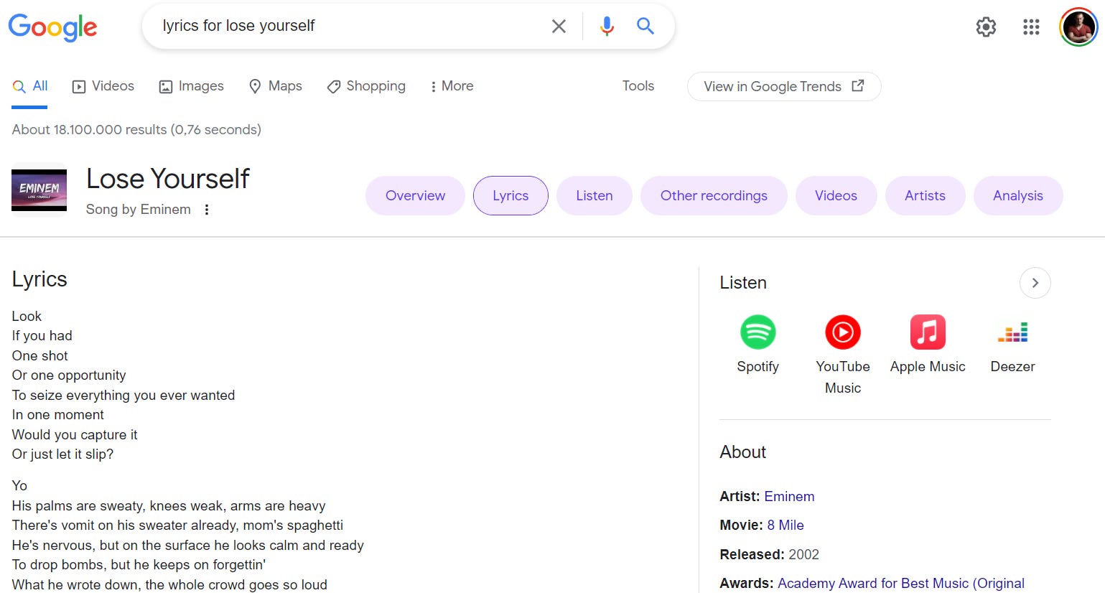Open the 8 Mile movie link
The height and width of the screenshot is (593, 1105).
coord(785,526)
